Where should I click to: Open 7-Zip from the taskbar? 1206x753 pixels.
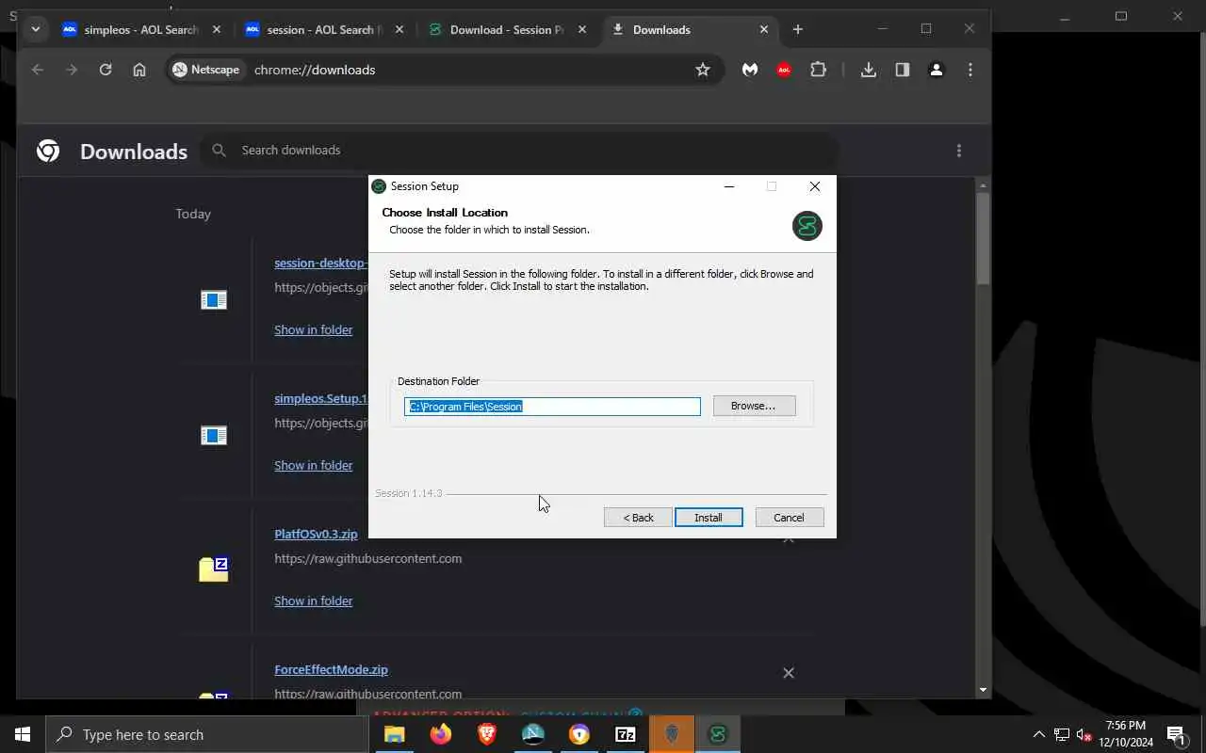626,734
